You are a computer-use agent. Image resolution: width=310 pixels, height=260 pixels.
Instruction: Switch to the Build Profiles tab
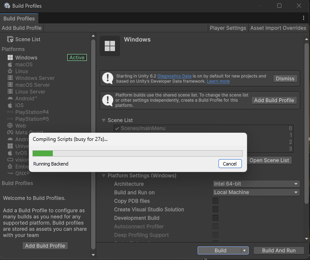pyautogui.click(x=19, y=19)
